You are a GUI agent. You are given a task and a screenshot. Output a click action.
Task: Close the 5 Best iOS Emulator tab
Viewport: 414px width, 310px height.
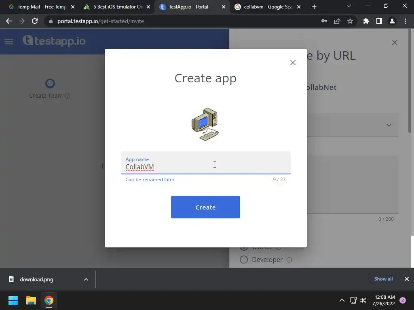(x=148, y=7)
